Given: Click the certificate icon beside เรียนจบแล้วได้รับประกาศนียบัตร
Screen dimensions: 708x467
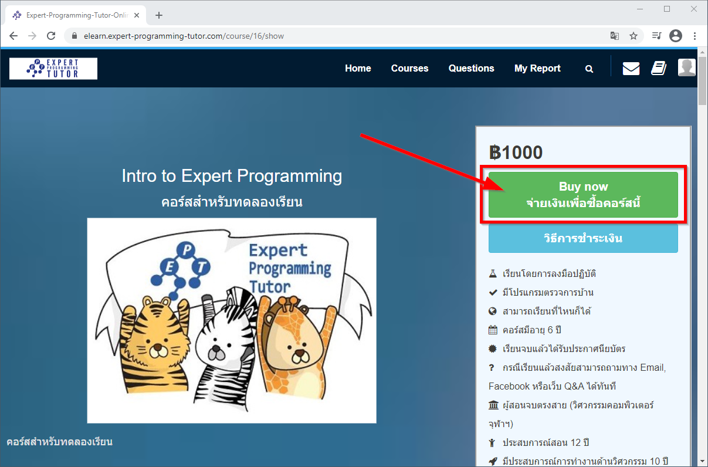Looking at the screenshot, I should click(493, 348).
